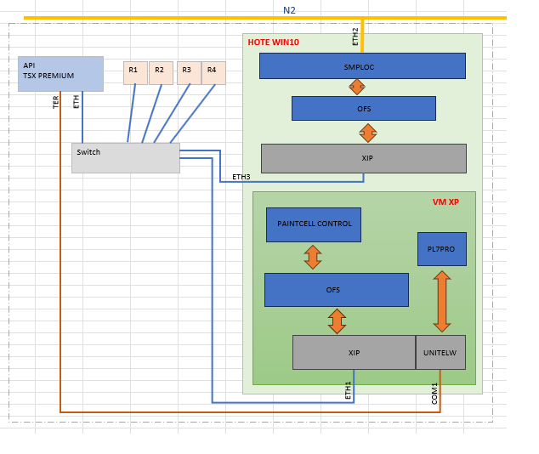Click the arrow below PAINTCELL CONTROL
Screen dimensions: 539x454
pos(313,257)
